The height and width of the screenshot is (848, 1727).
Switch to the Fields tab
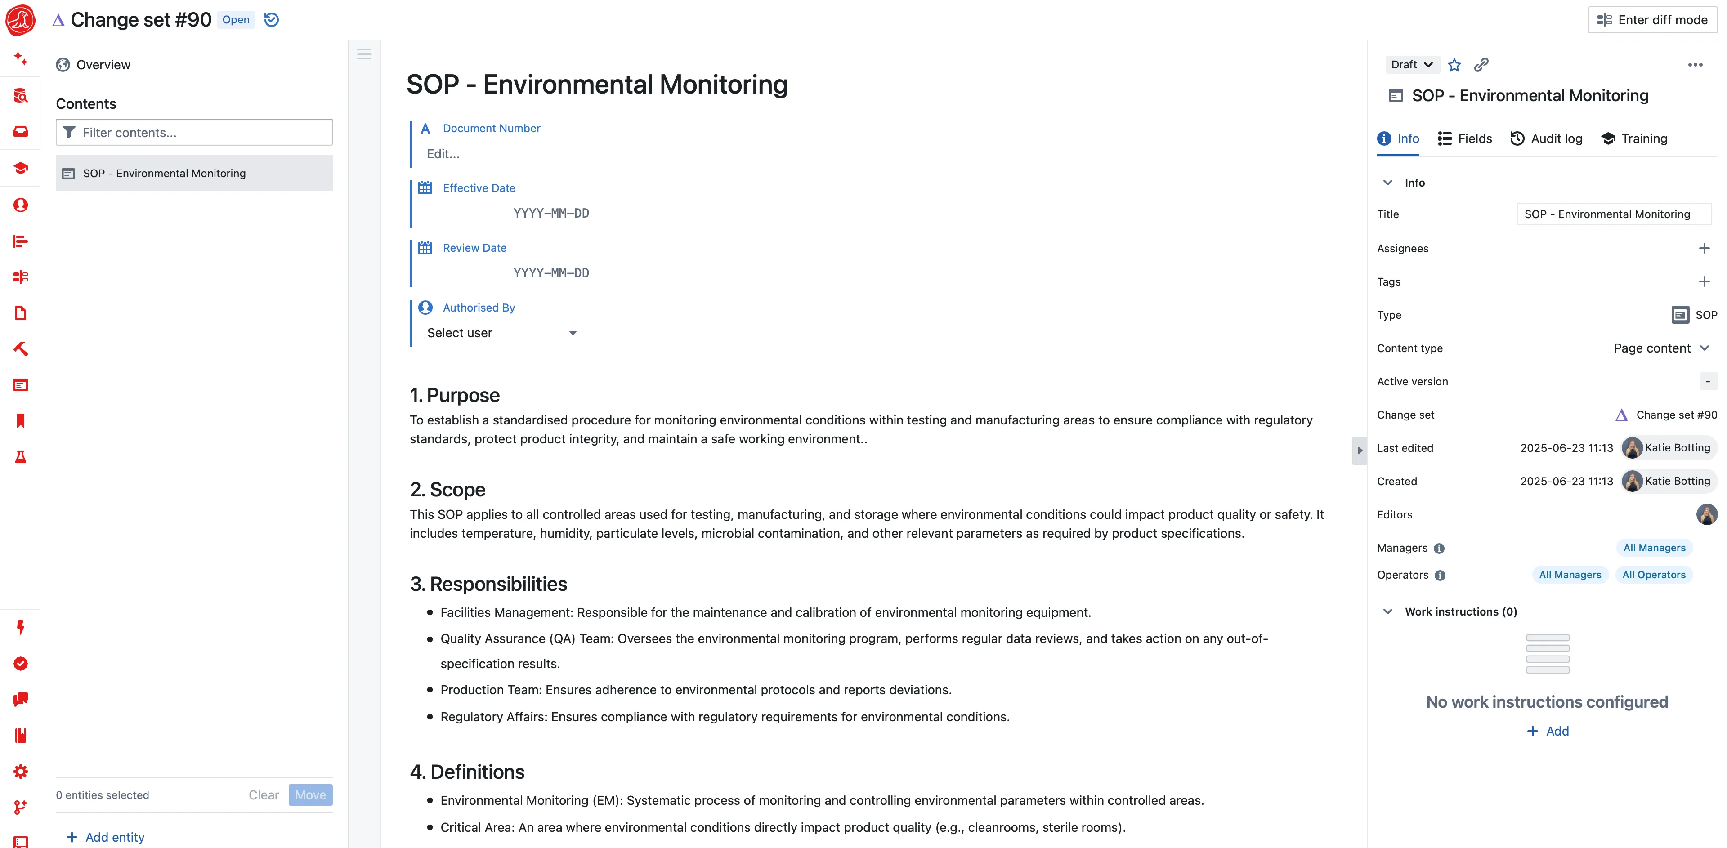pos(1465,139)
